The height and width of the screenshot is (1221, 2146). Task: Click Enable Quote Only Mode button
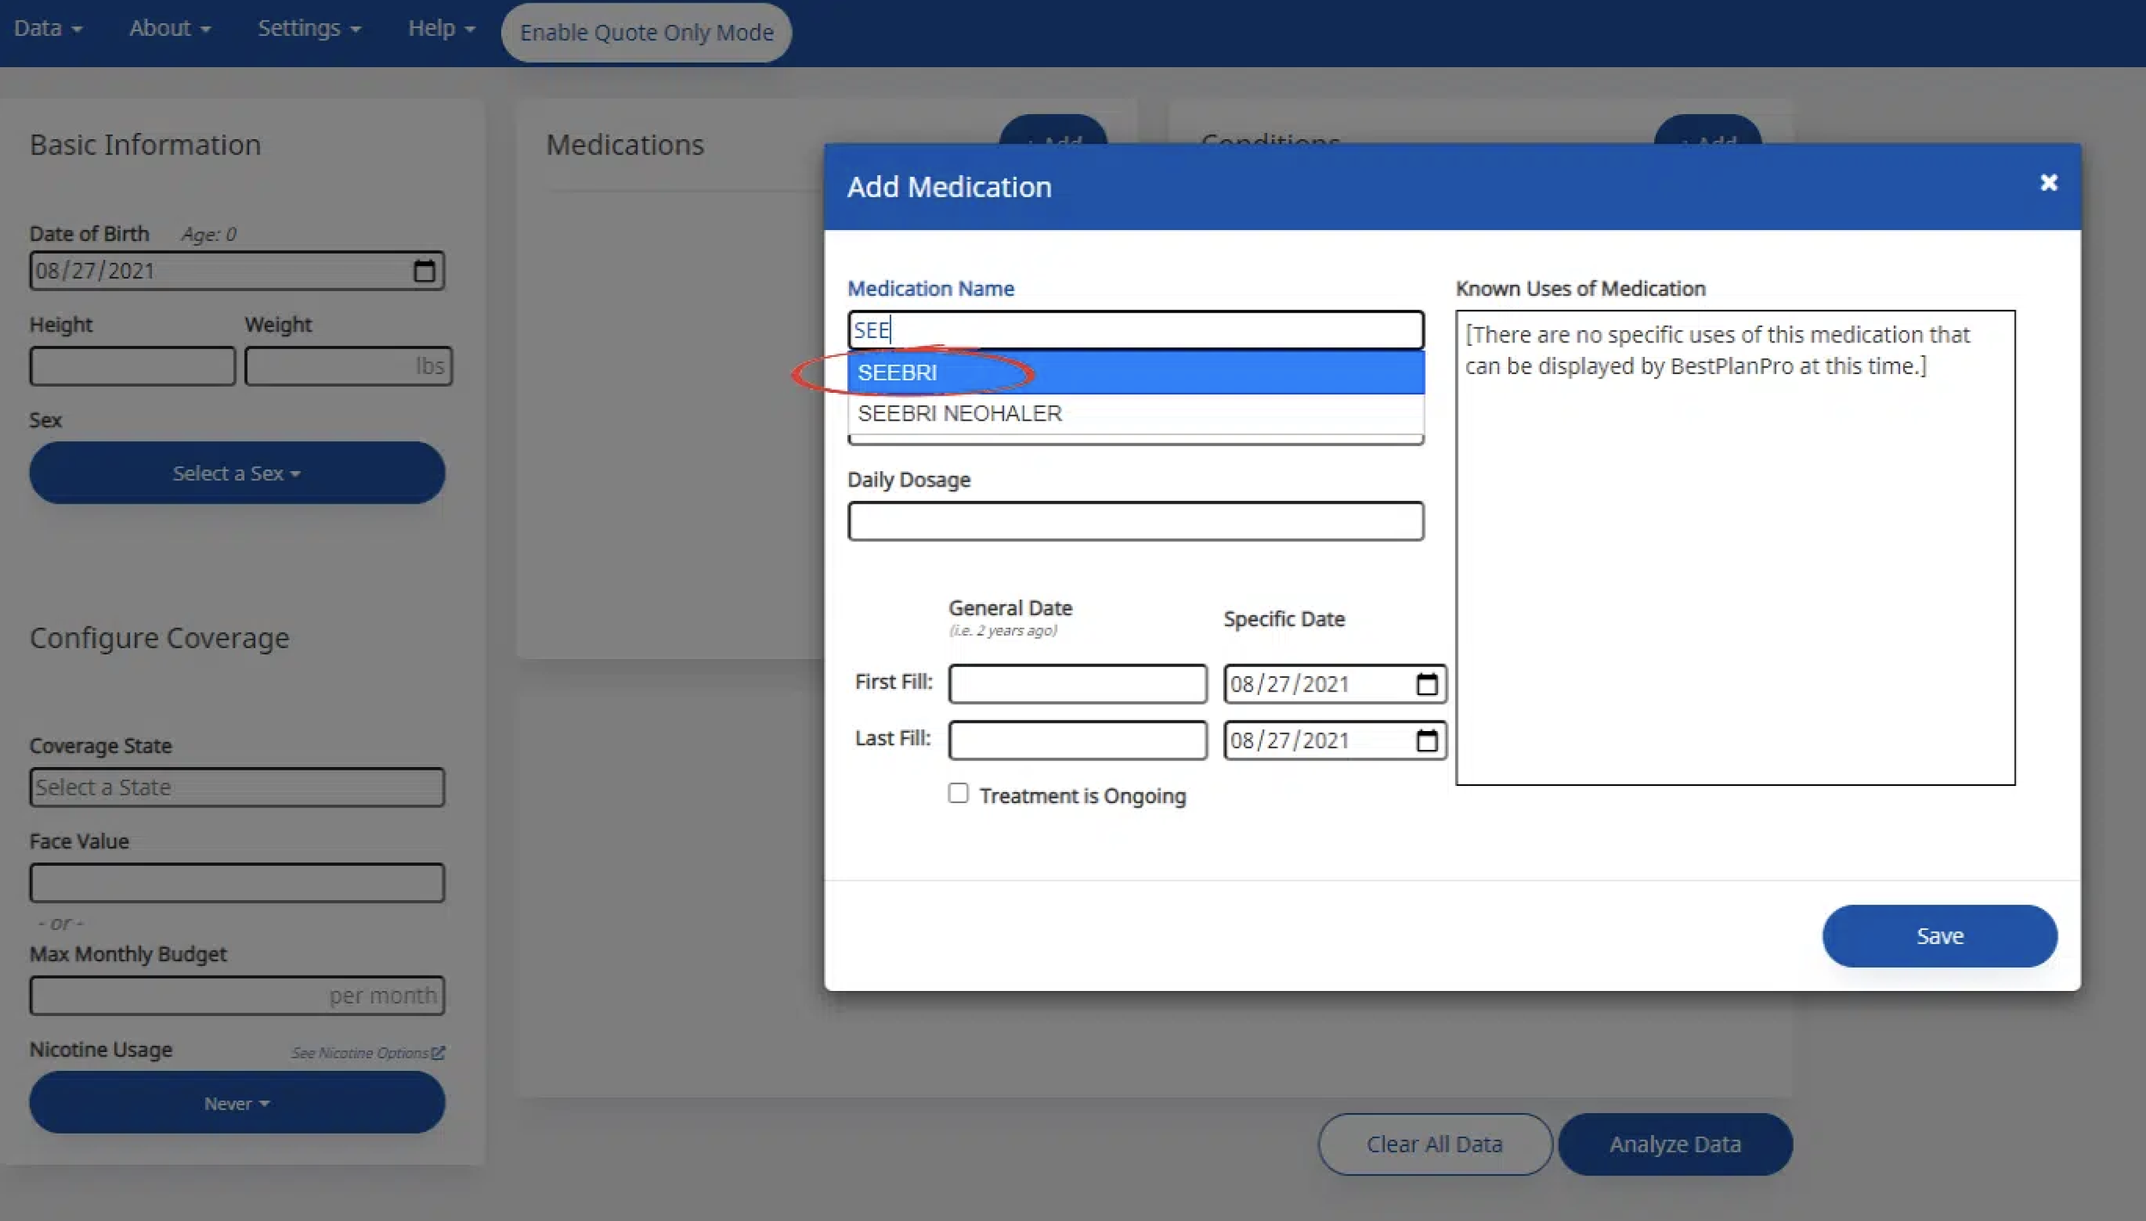tap(646, 33)
